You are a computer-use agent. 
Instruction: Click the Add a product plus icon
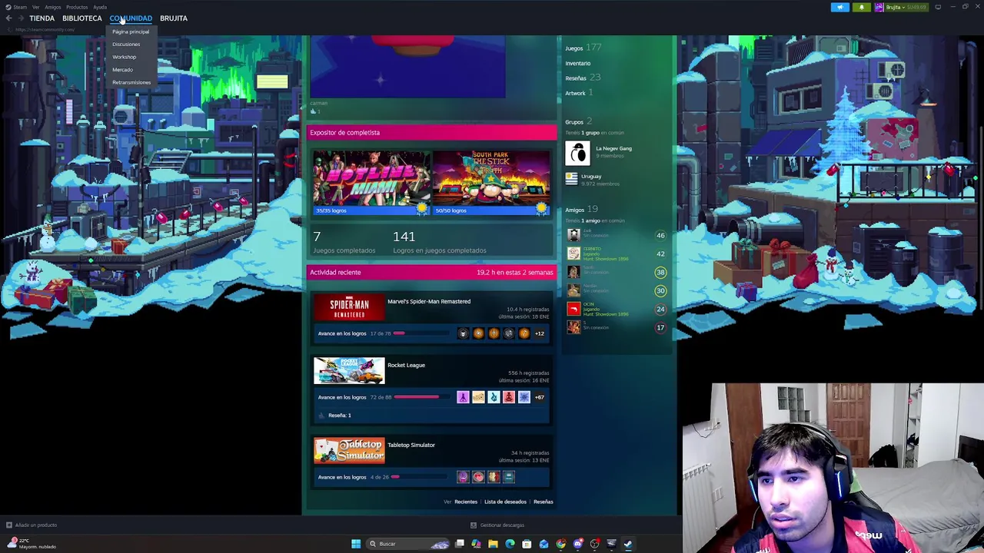9,525
